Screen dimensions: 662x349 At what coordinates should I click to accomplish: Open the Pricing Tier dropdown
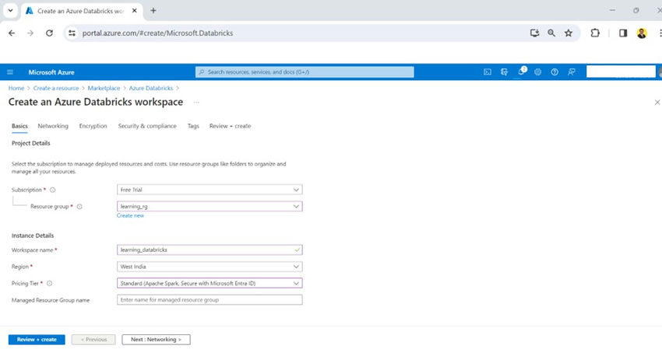[x=210, y=283]
